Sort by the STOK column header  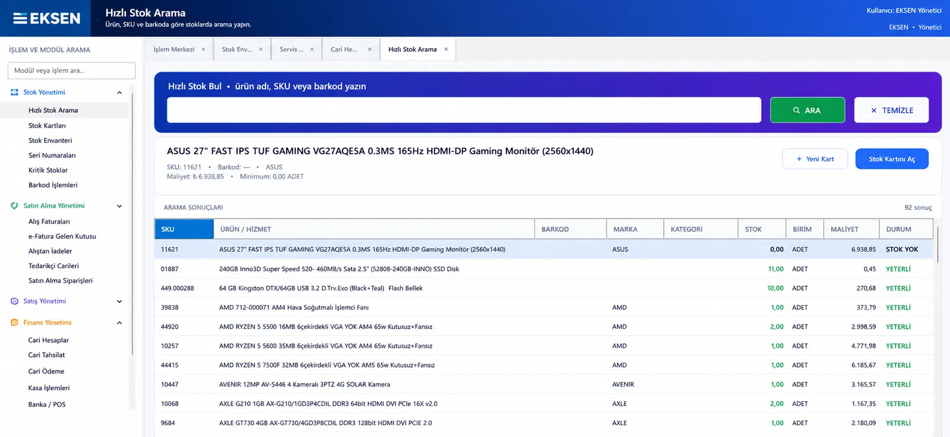[762, 229]
